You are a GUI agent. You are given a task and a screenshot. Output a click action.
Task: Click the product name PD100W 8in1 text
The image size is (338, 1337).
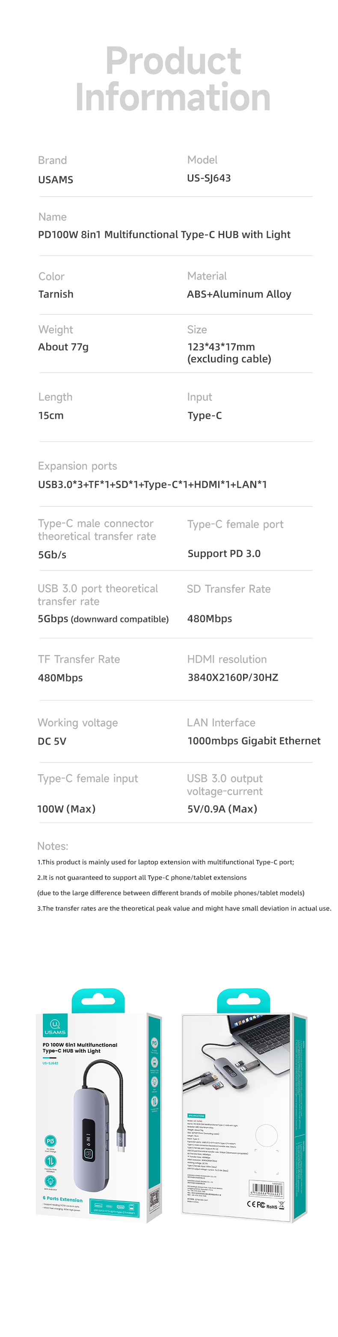[164, 234]
